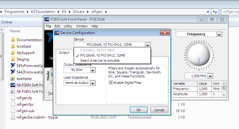This screenshot has height=129, width=239.
Task: Open the Output Impedance 50 Ohm dropdown
Action: tap(93, 70)
